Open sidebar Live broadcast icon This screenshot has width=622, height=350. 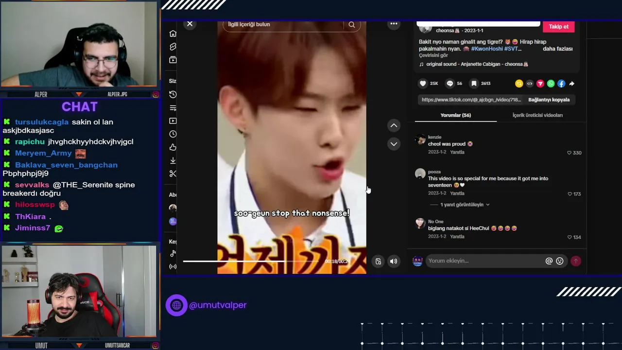click(x=173, y=266)
